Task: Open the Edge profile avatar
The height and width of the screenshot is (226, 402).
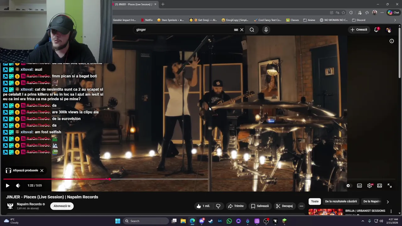Action: coord(374,13)
